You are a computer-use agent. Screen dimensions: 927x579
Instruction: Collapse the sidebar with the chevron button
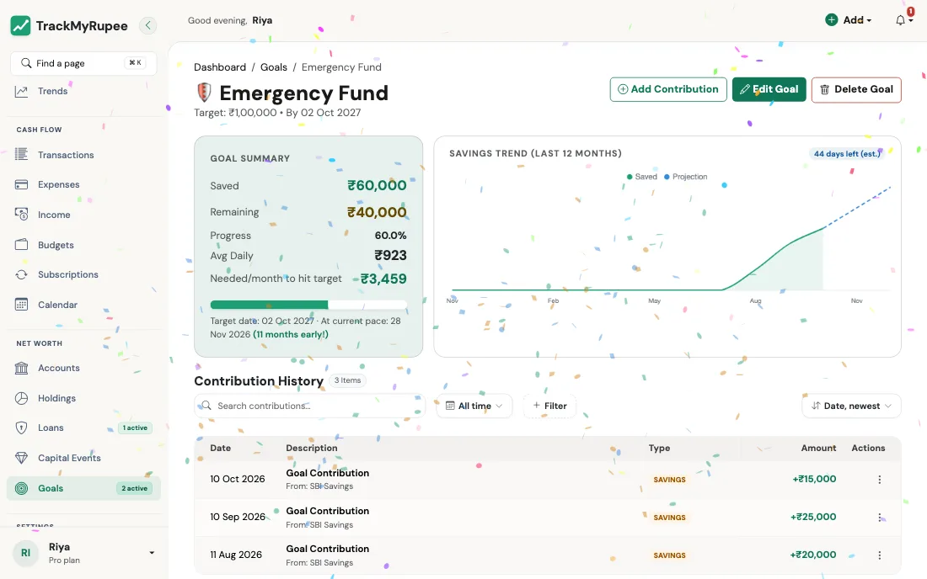[147, 25]
